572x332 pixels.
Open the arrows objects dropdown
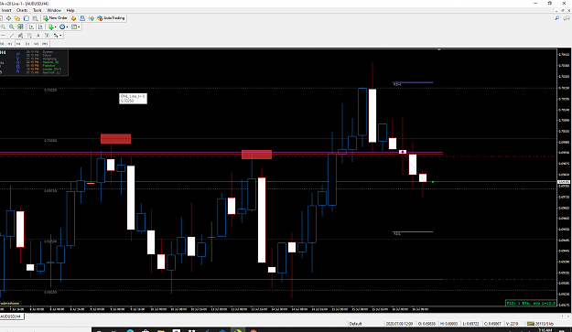point(58,36)
